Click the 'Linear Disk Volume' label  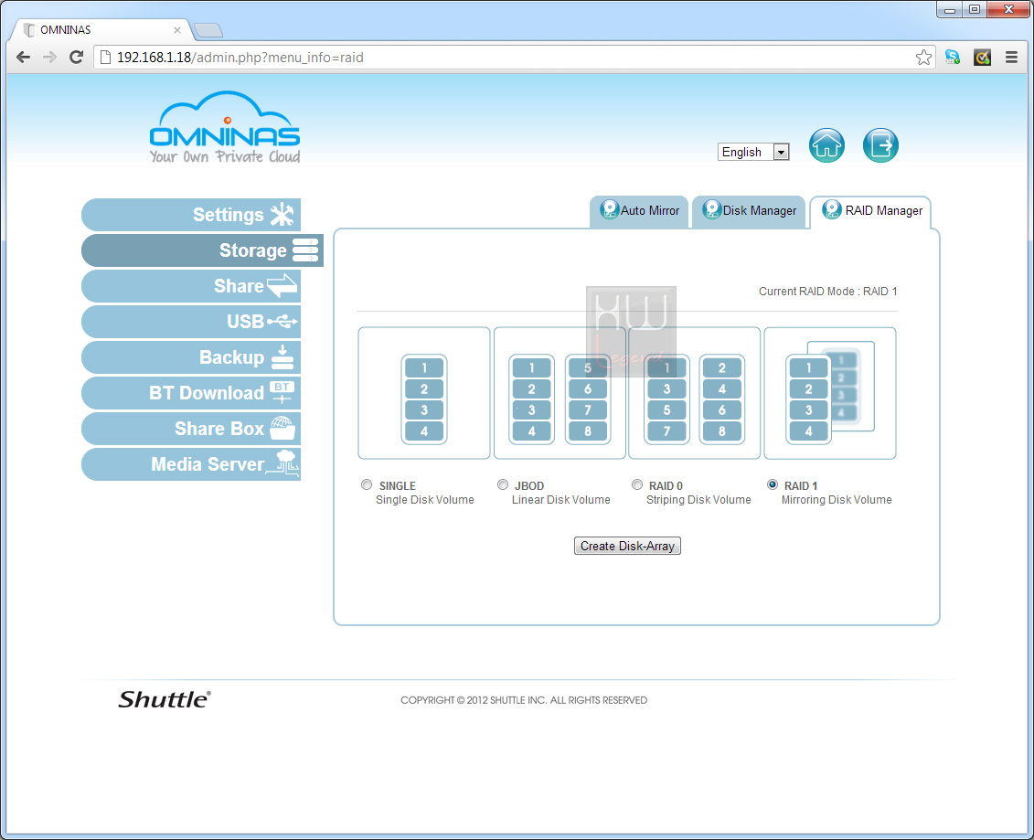click(x=560, y=500)
